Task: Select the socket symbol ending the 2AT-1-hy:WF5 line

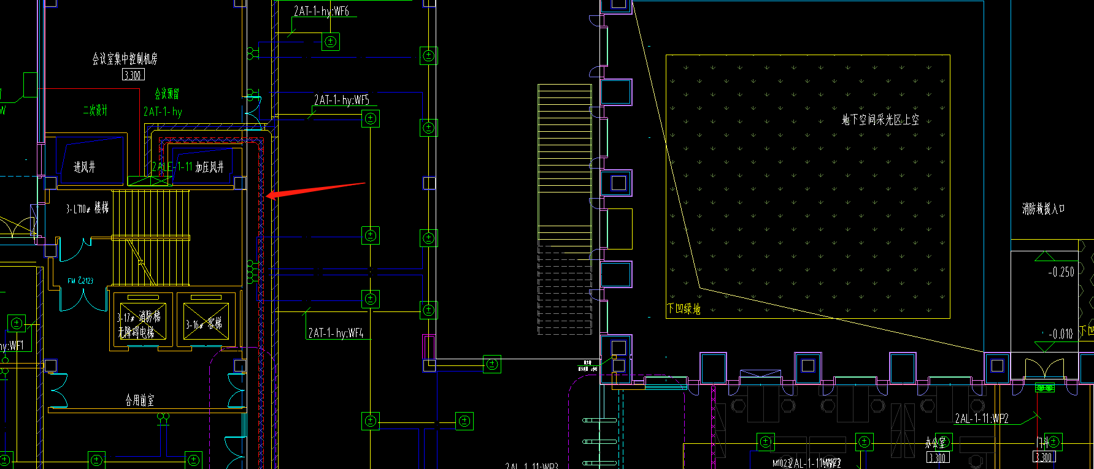Action: point(371,119)
